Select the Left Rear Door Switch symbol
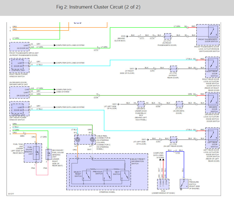This screenshot has width=234, height=201. point(213,135)
